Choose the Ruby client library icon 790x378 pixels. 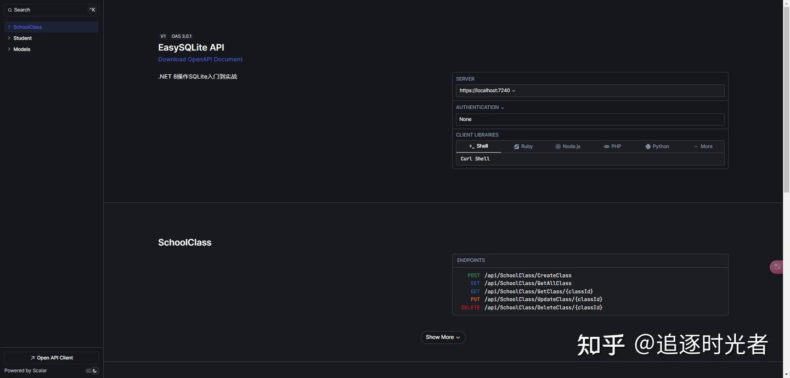(516, 146)
